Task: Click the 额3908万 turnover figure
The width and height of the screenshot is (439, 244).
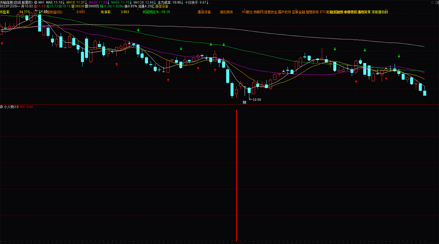Action: 92,6
